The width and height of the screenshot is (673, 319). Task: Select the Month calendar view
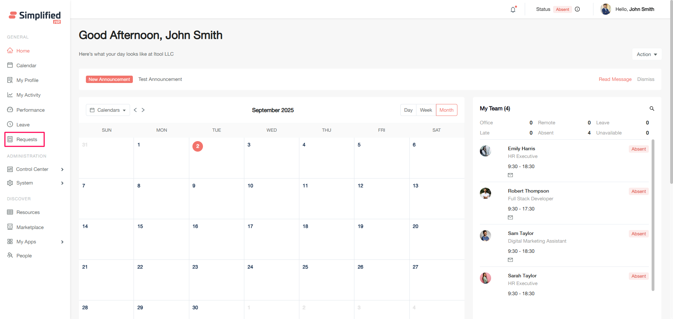coord(446,110)
